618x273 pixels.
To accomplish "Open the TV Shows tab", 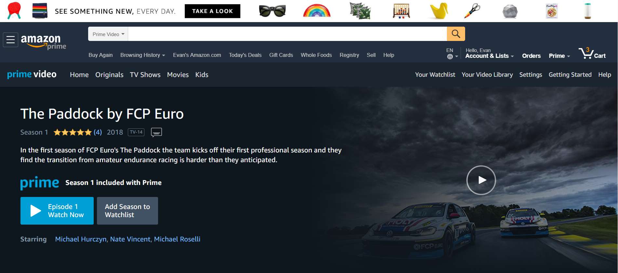I will coord(145,75).
